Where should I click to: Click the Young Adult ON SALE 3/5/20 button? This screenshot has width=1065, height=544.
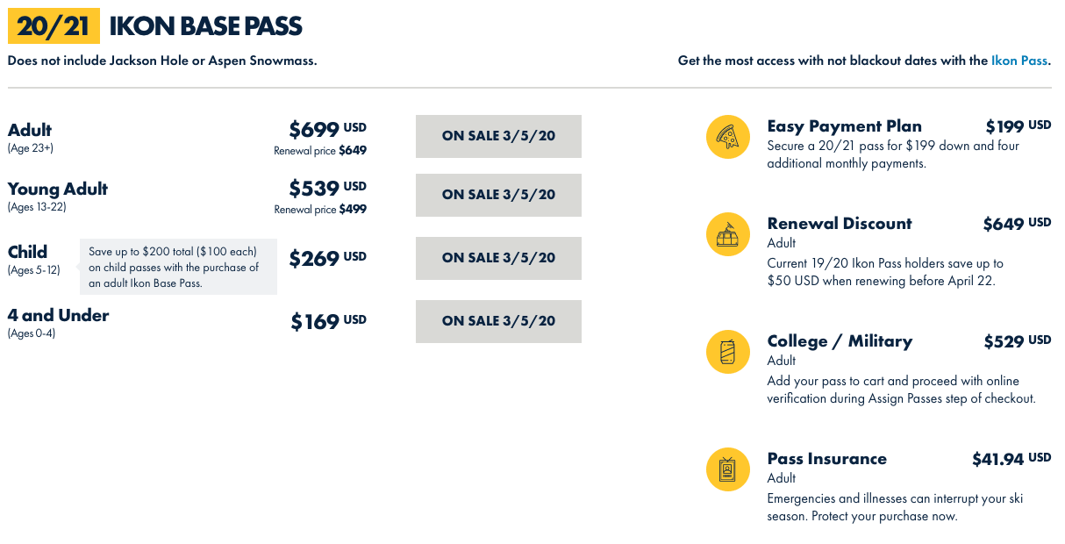(x=498, y=195)
